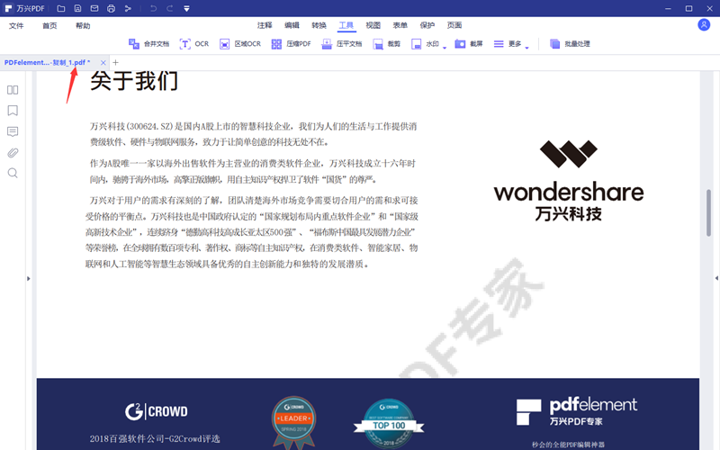Select the 表单 tab
Image resolution: width=720 pixels, height=450 pixels.
coord(400,25)
